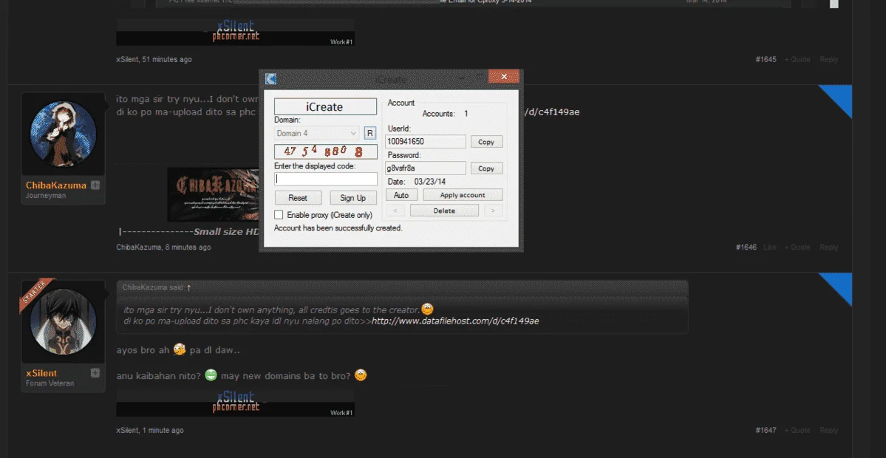
Task: Open post permalink #1646
Action: click(x=746, y=247)
